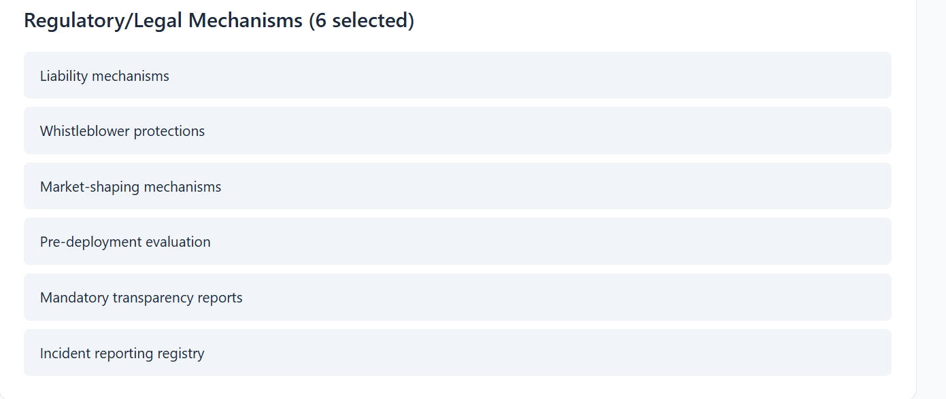The image size is (946, 399).
Task: Click the Mandatory transparency reports row
Action: pos(457,298)
